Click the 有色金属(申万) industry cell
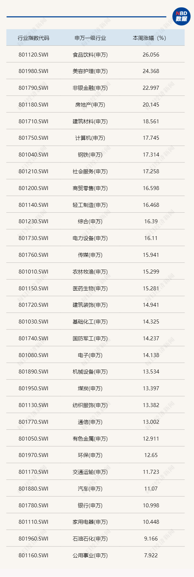194x577 pixels. point(90,439)
